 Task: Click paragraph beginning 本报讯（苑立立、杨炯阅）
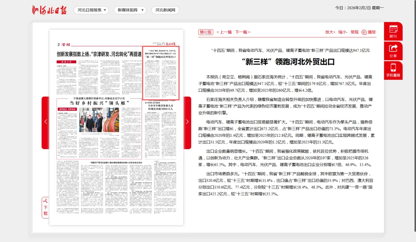285,84
